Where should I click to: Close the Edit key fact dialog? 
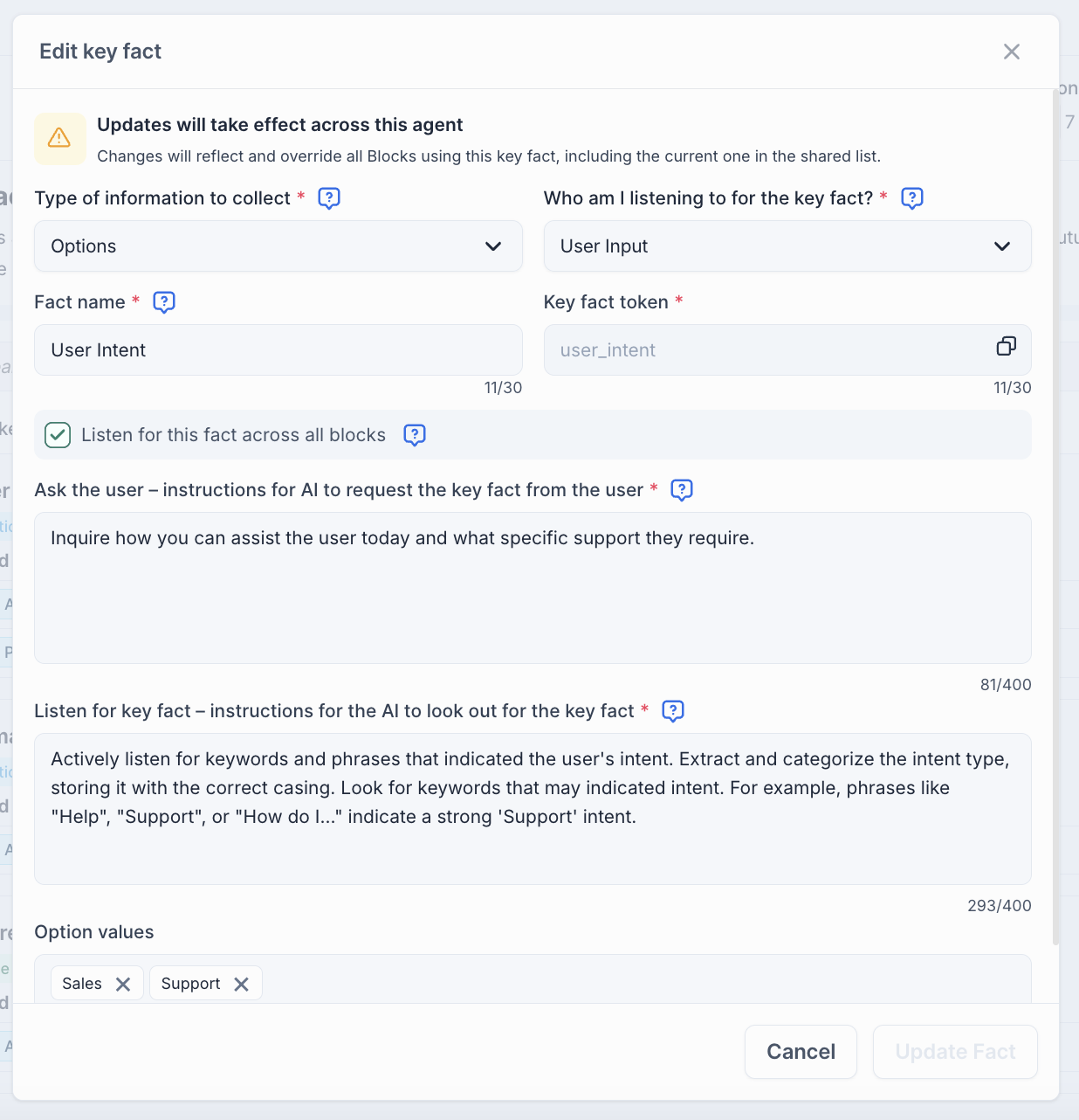coord(1012,52)
